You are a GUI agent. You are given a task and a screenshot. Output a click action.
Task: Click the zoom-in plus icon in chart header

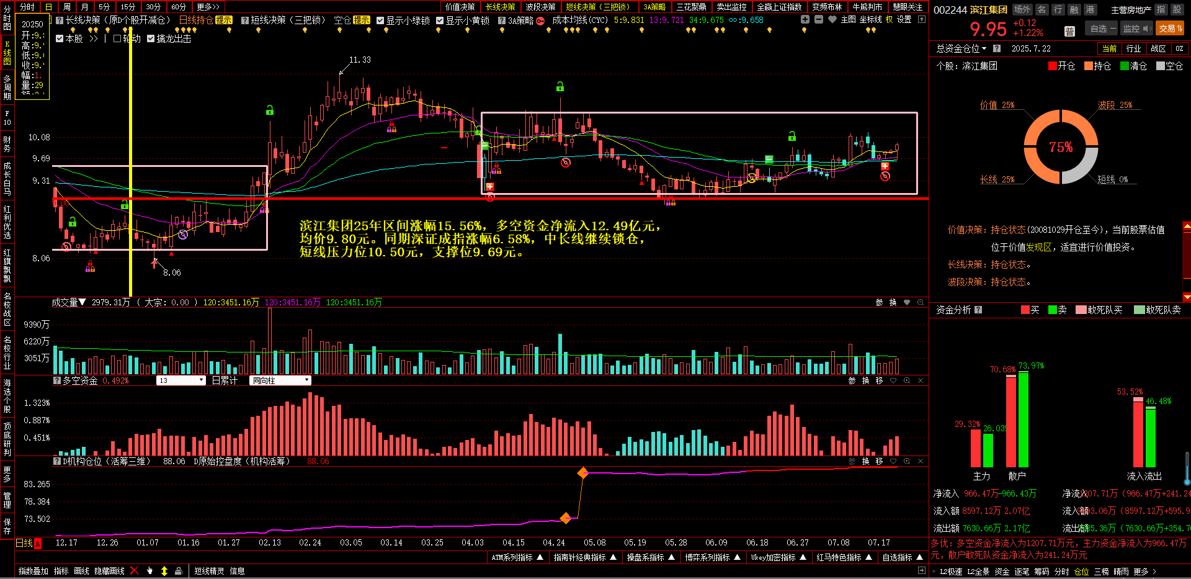pos(805,20)
